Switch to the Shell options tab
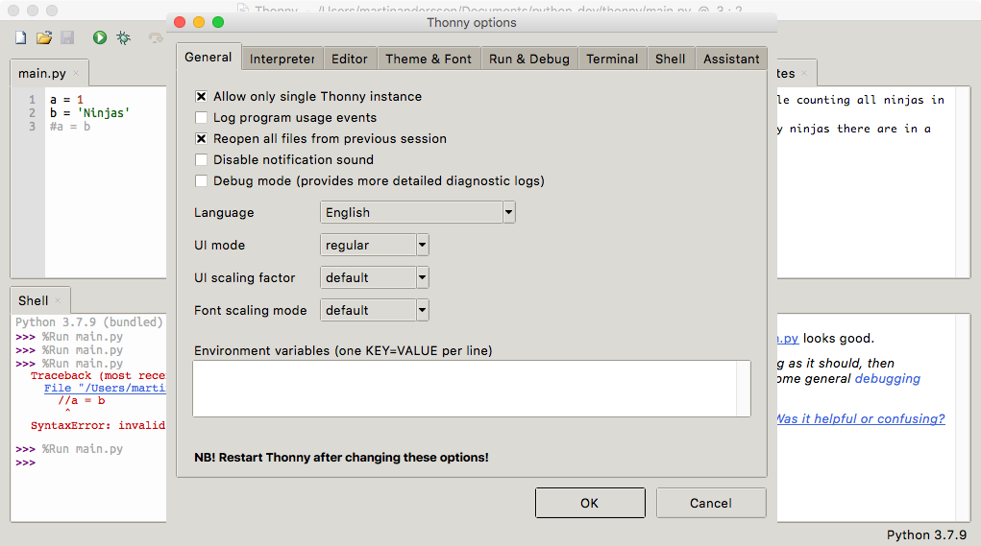 point(670,59)
